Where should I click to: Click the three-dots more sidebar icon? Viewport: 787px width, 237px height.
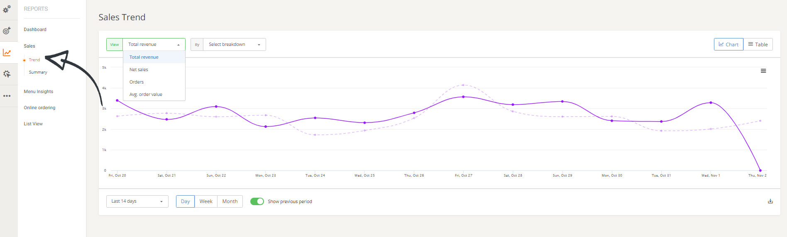7,96
